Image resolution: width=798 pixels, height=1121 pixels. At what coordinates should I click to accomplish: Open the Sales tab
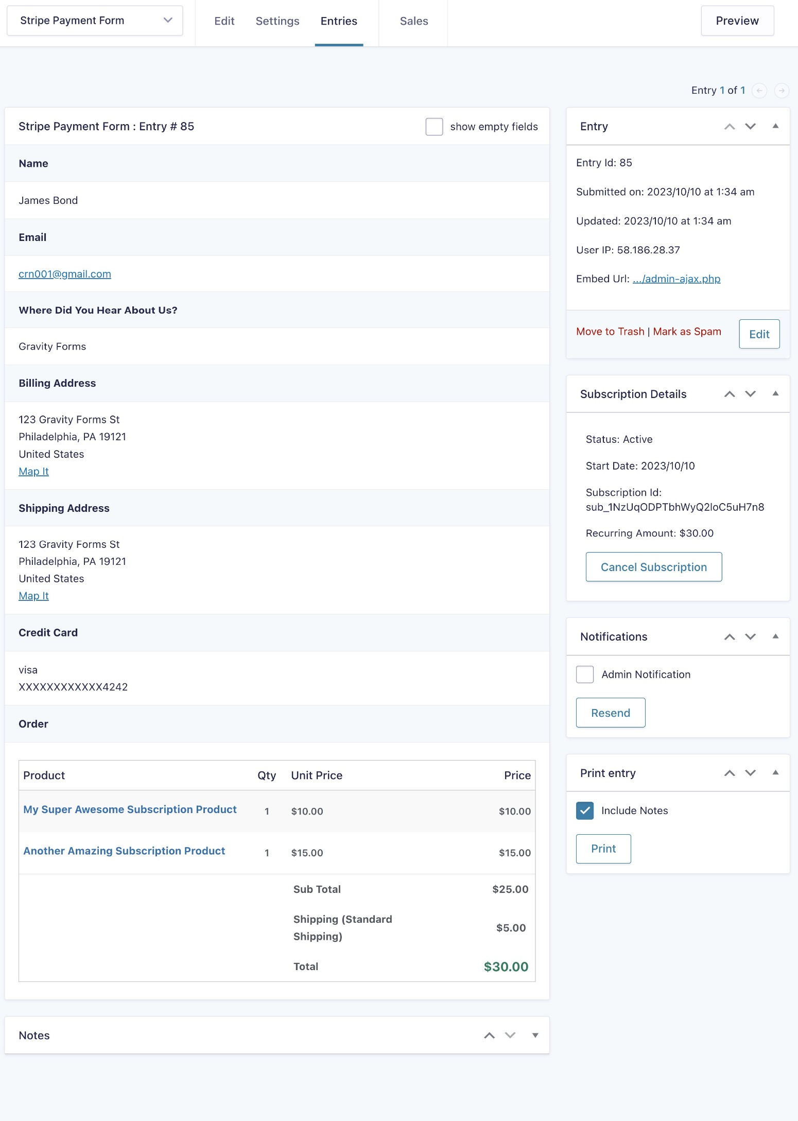click(414, 21)
